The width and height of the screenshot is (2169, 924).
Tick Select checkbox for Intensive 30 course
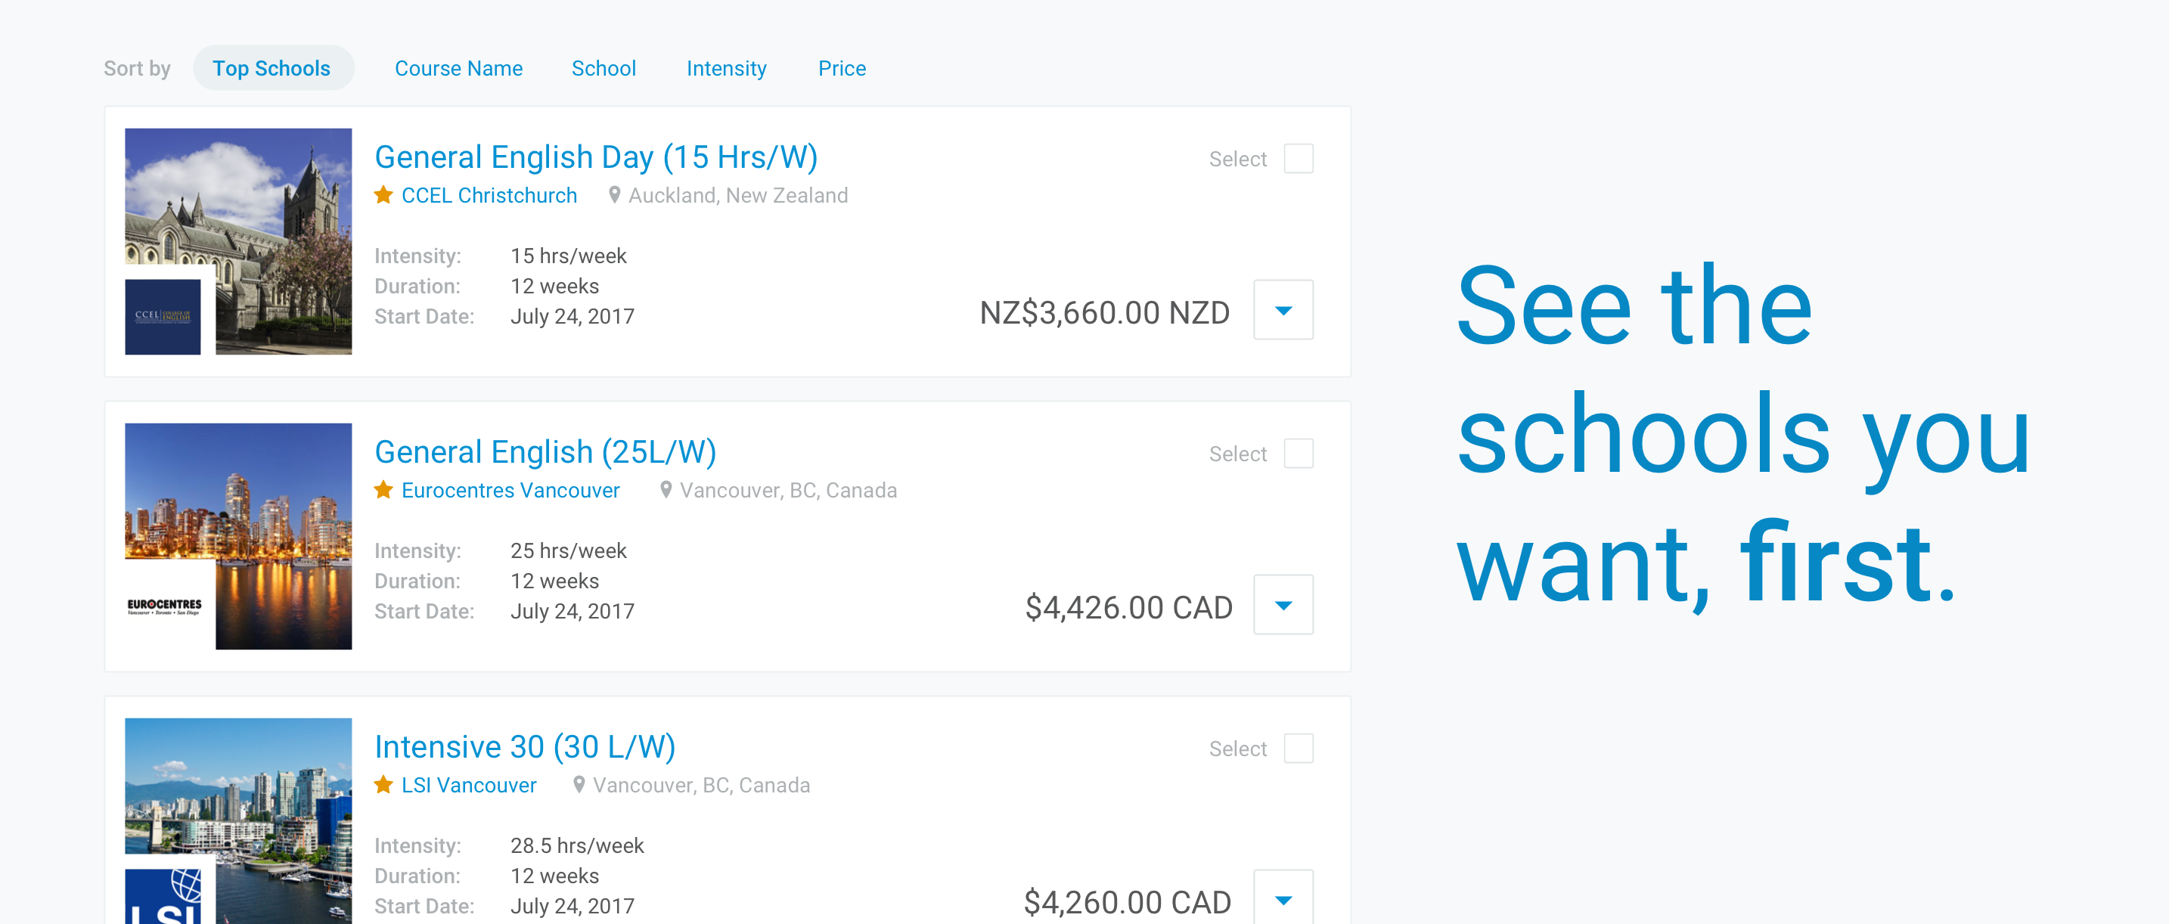click(1299, 747)
